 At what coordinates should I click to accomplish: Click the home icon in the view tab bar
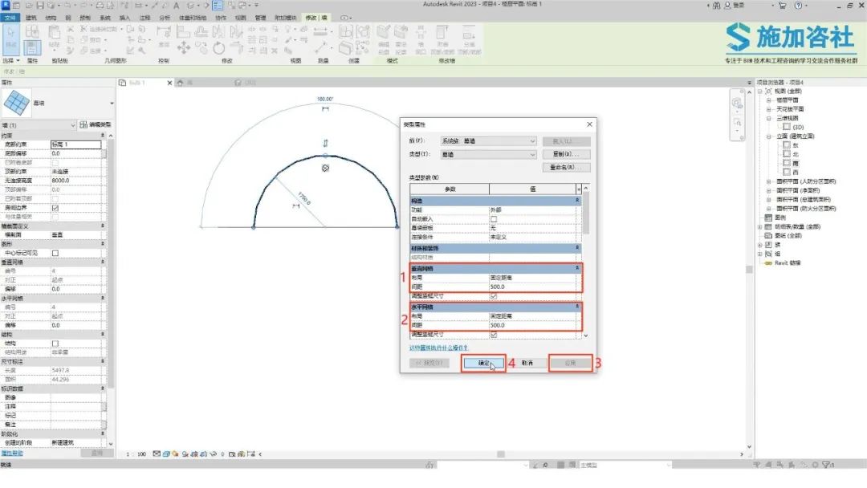pos(181,83)
